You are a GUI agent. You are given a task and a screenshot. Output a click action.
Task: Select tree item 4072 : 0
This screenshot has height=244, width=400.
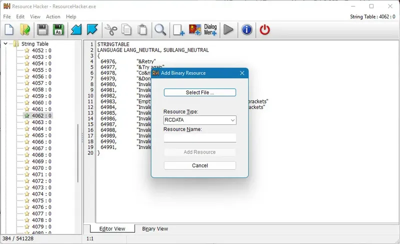point(41,181)
